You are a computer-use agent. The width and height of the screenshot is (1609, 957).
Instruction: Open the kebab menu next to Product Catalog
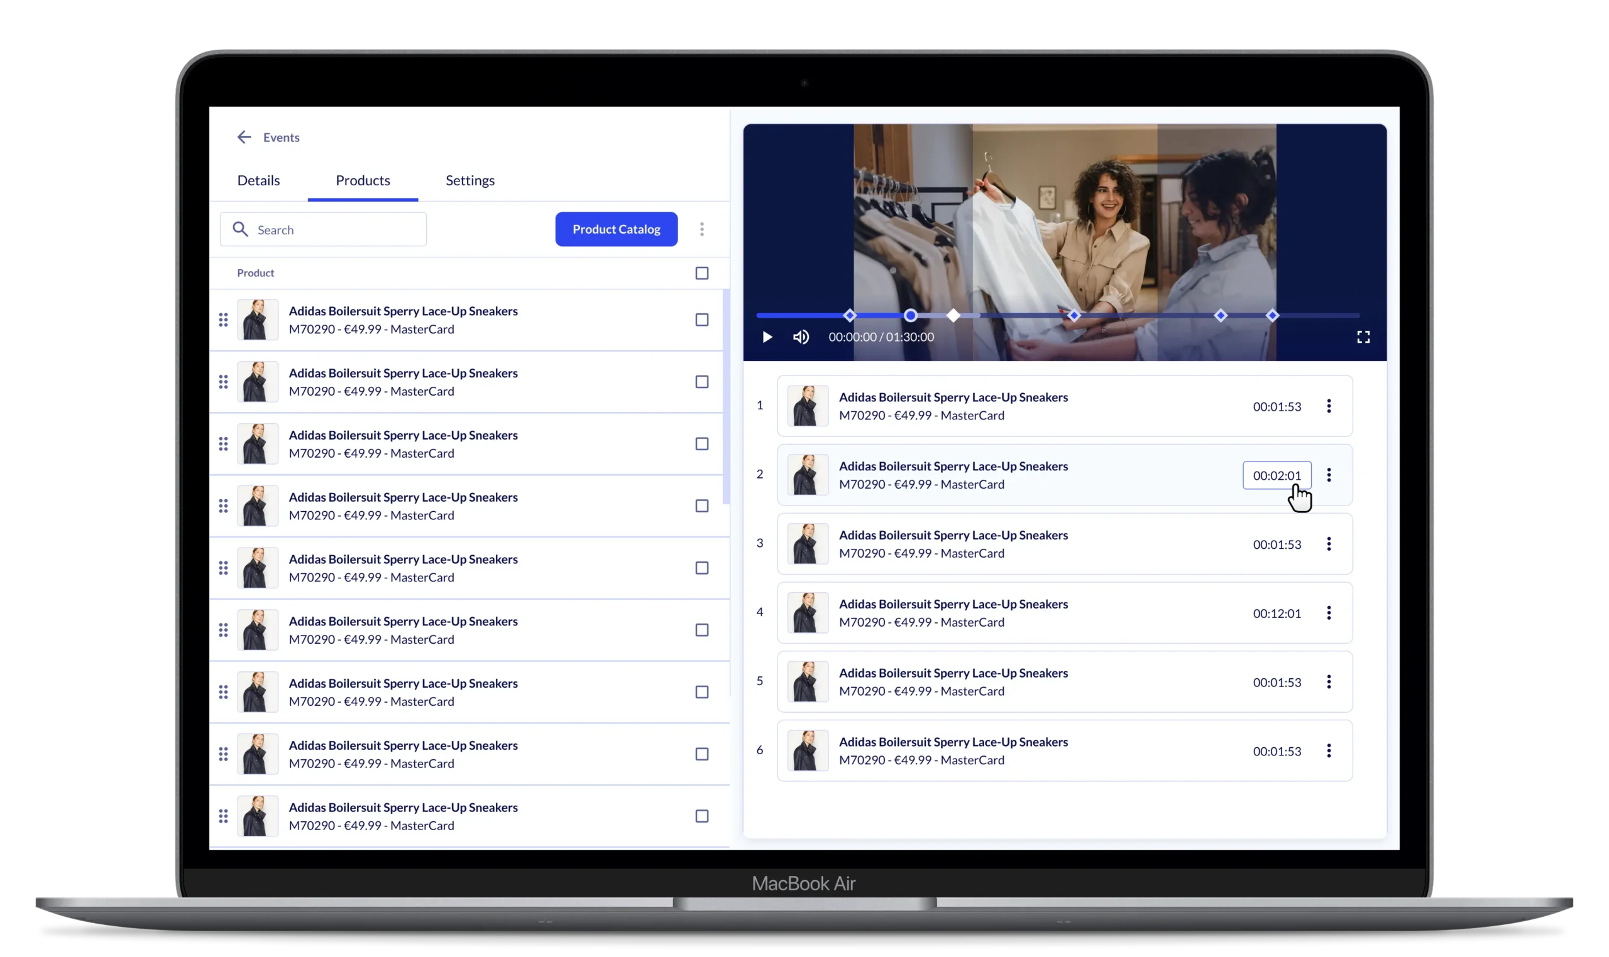(x=701, y=229)
